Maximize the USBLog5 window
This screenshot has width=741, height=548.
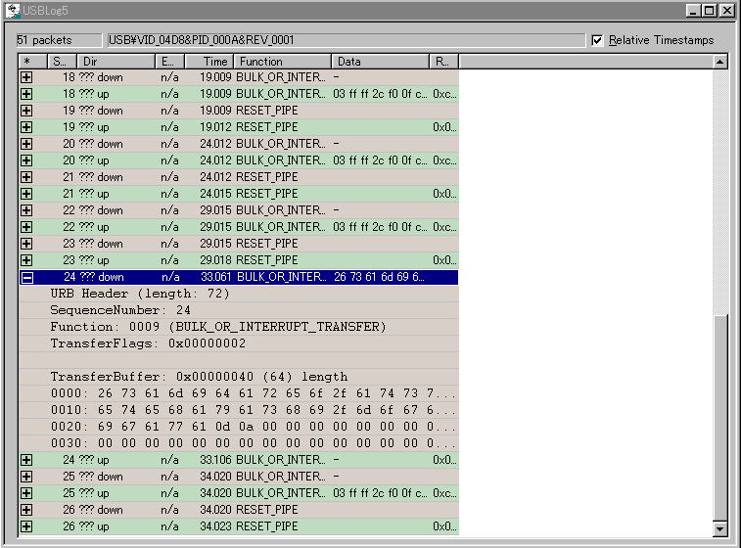tap(710, 11)
